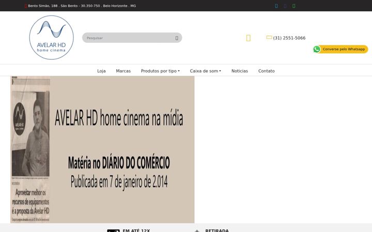
Task: Click the Avelar HD home cinema logo
Action: point(52,38)
